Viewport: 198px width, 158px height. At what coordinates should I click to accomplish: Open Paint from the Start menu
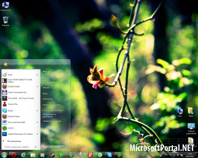click(x=20, y=75)
